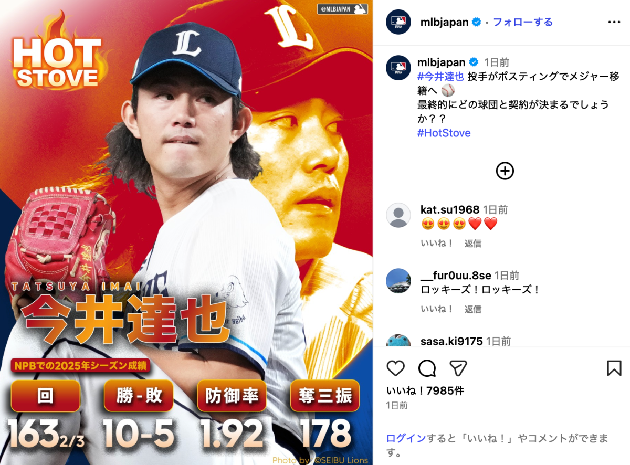Reply to kat.su1968 comment via 返信
Viewport: 630px width, 465px height.
click(x=473, y=244)
